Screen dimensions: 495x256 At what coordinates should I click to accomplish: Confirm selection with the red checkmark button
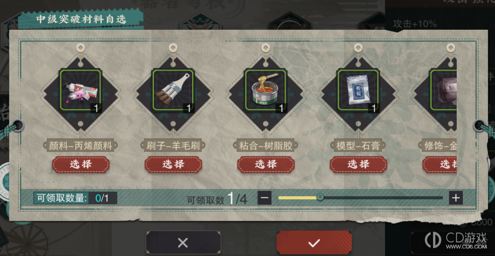314,243
